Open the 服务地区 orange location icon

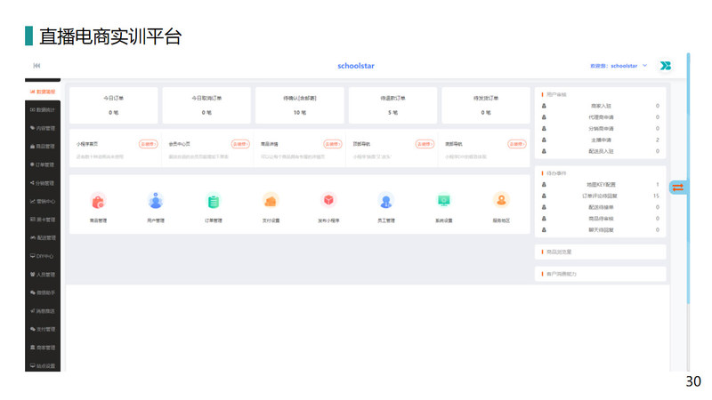pos(501,200)
